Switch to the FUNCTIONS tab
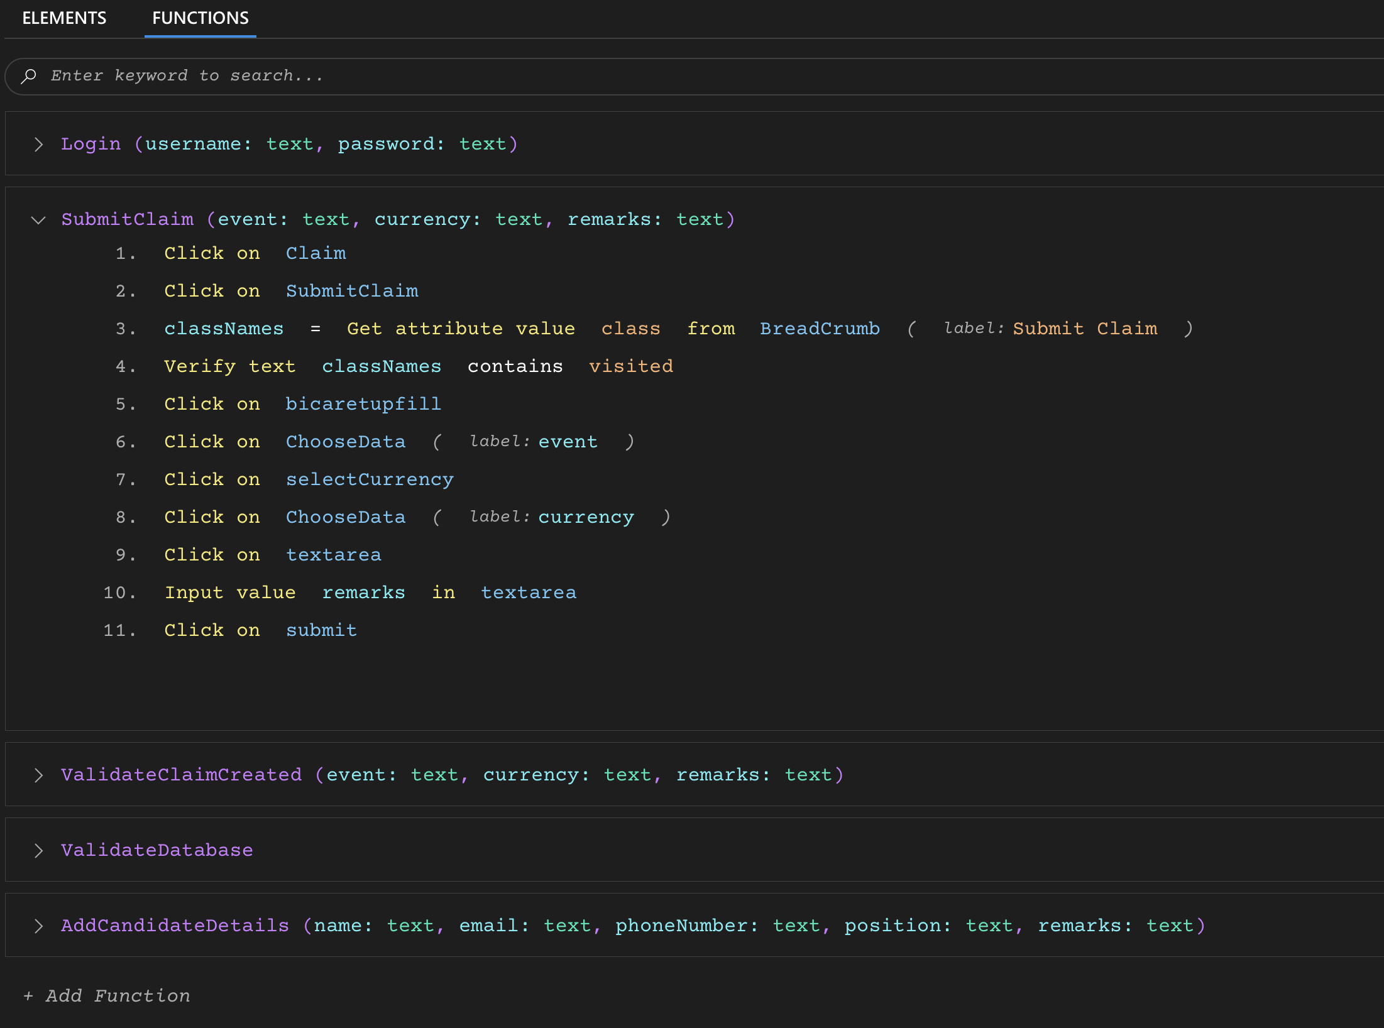 pos(199,18)
